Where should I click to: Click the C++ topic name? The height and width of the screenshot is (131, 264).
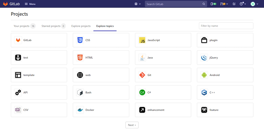click(x=212, y=93)
